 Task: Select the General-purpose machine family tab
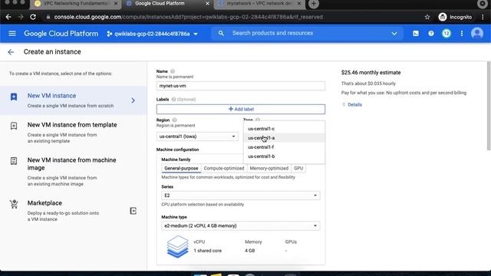[x=181, y=169]
